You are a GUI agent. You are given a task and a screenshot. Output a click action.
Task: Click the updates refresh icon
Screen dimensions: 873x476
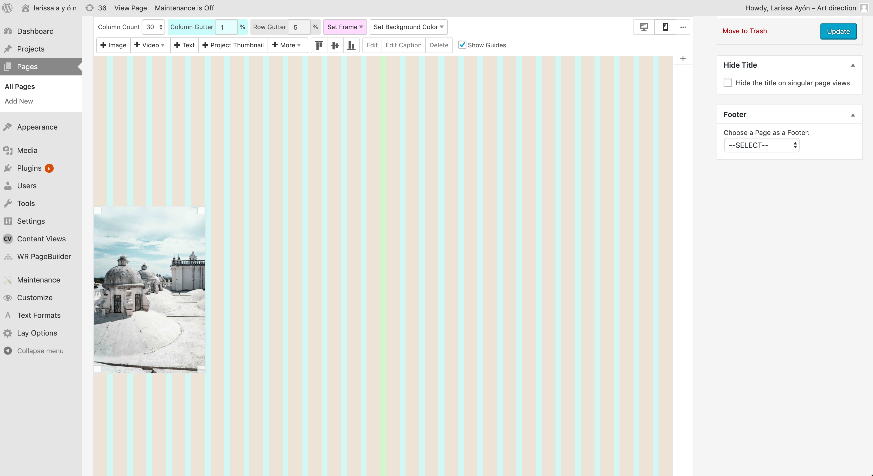point(90,8)
